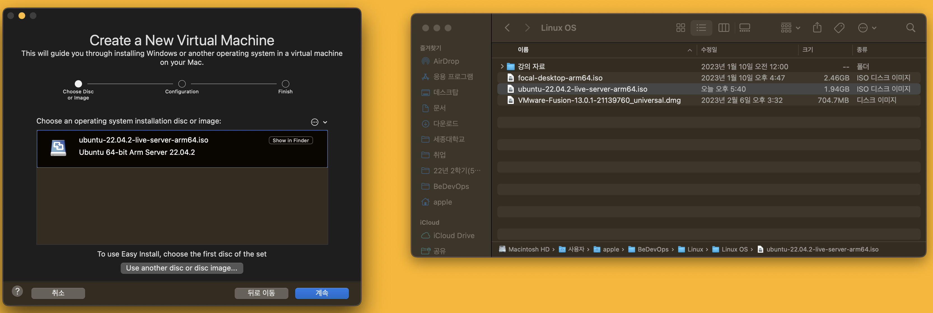Open 문서 in Finder sidebar
This screenshot has height=313, width=933.
pyautogui.click(x=433, y=108)
